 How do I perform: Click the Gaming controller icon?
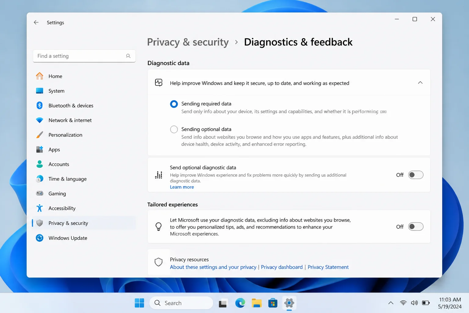pos(39,193)
